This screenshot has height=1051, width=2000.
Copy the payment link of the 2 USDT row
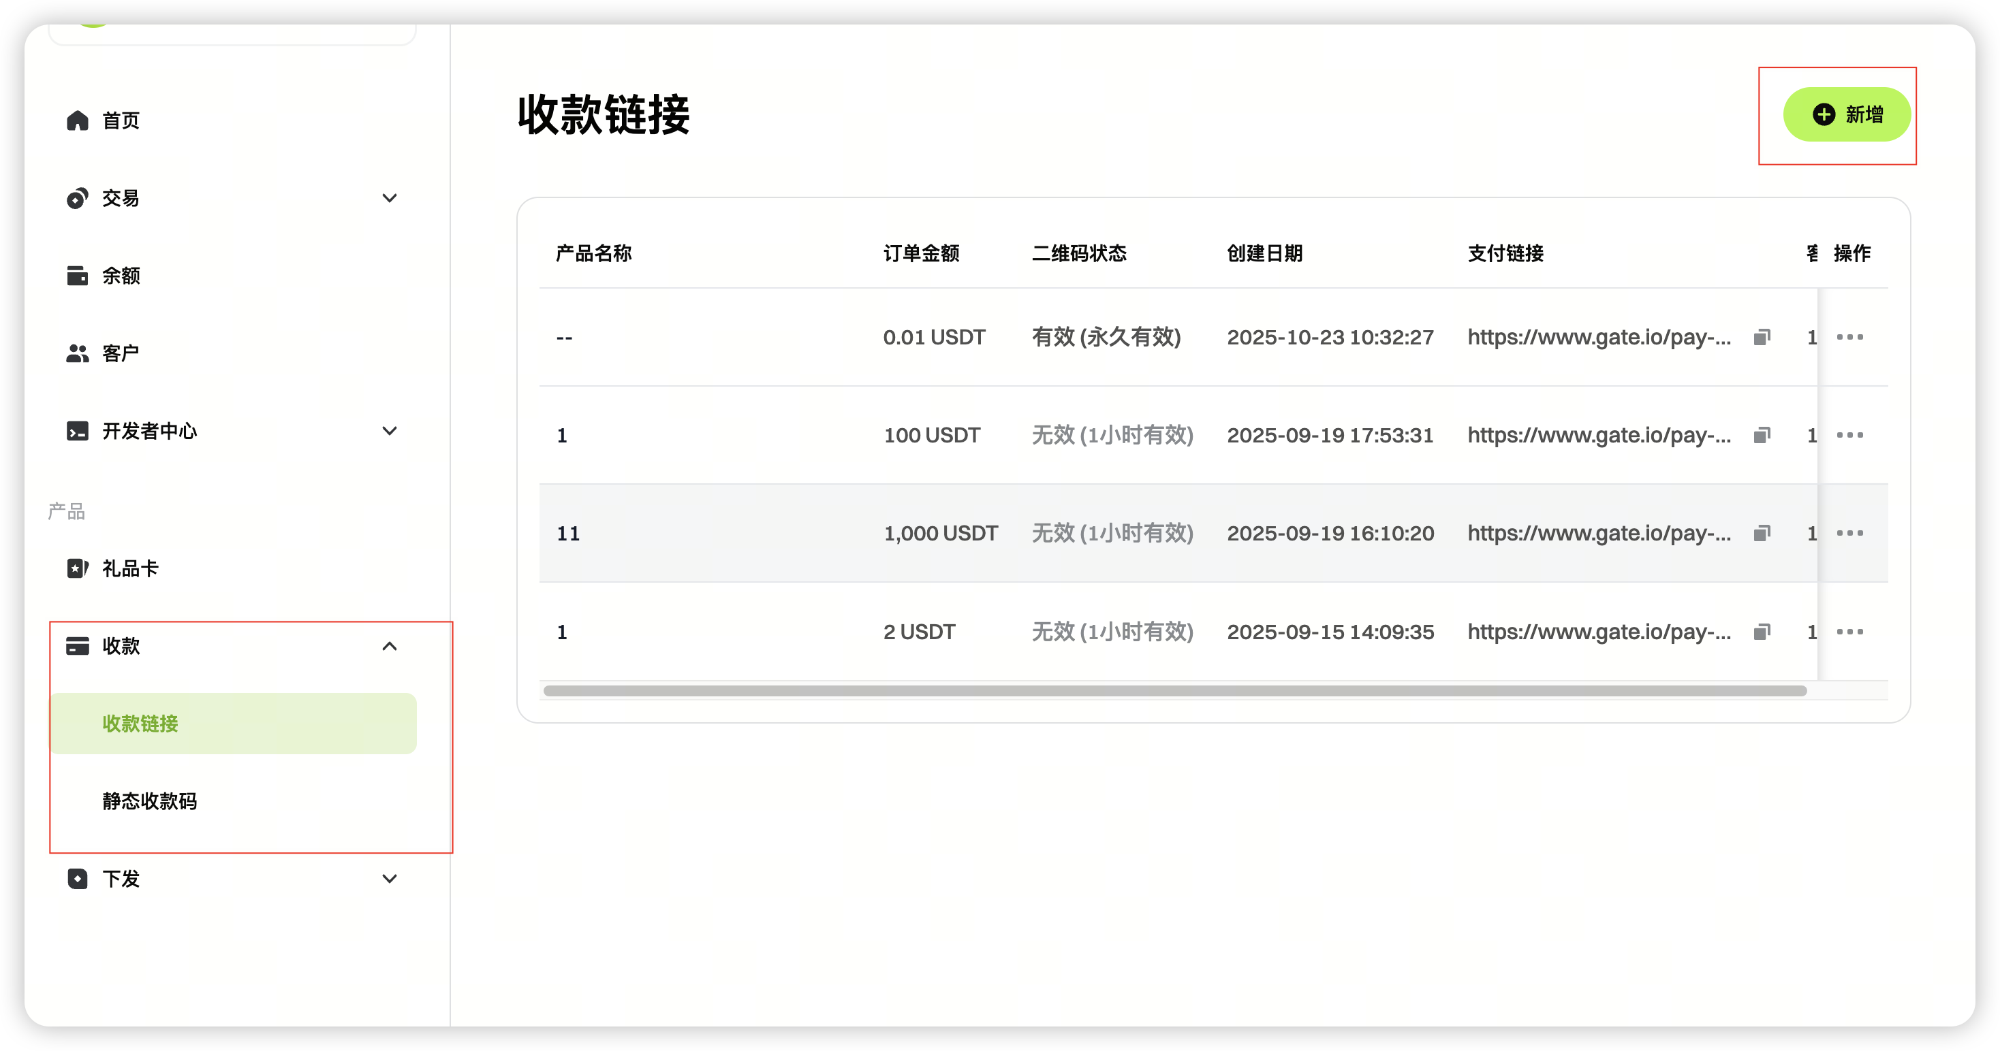tap(1762, 632)
